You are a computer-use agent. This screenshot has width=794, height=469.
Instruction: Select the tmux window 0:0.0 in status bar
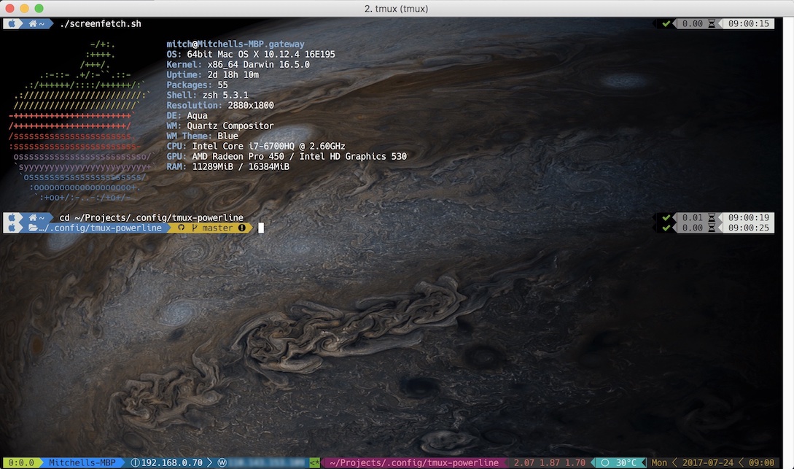(x=22, y=462)
